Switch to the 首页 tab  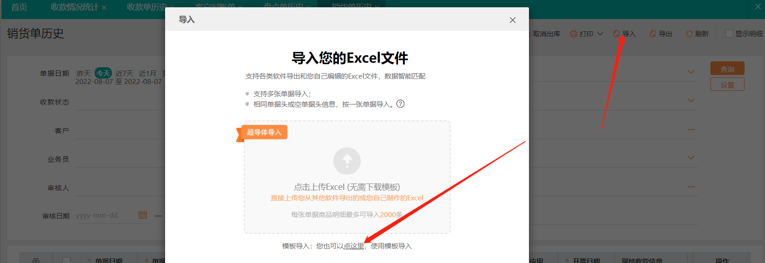coord(19,7)
